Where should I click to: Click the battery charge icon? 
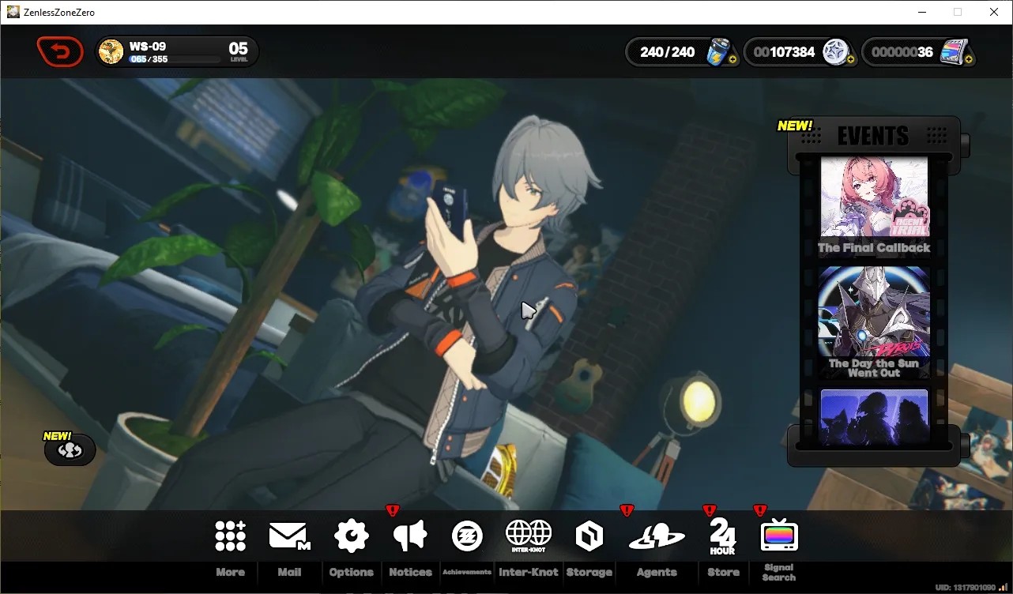click(717, 51)
